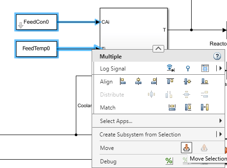Align selected blocks to vertical middle
227x168 pixels.
point(187,81)
